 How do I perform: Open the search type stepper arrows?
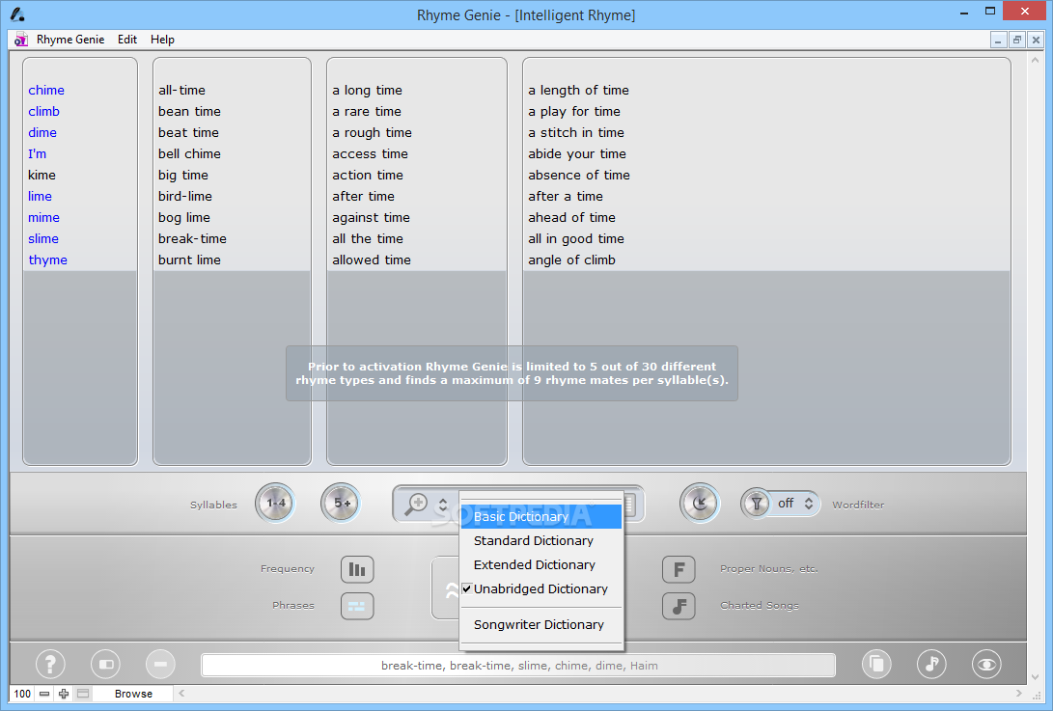(443, 505)
